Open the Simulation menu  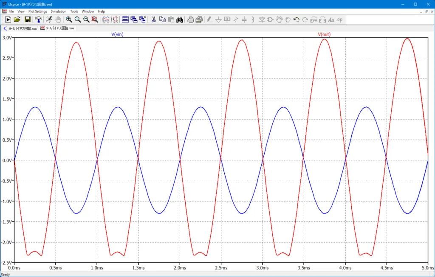(58, 11)
